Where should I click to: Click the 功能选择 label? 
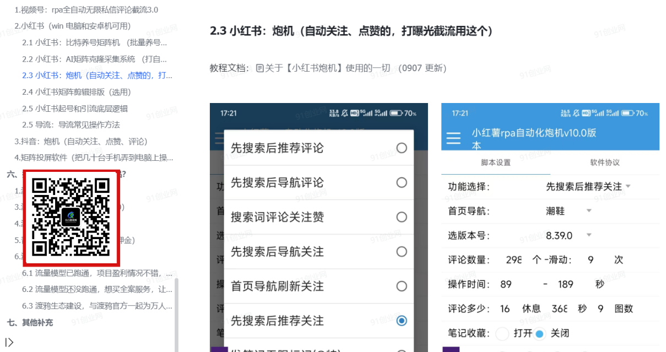[x=469, y=187]
